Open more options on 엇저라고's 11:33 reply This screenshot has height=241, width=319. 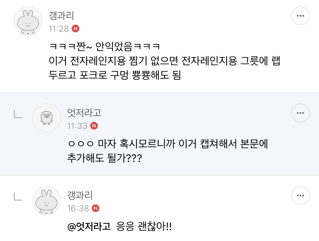click(x=300, y=113)
